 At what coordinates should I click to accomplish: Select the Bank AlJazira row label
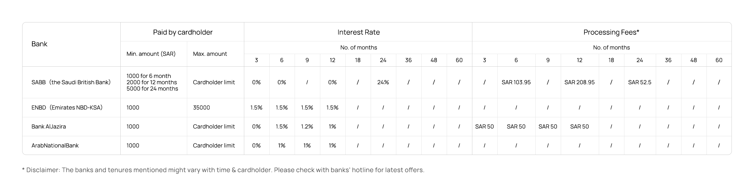pyautogui.click(x=48, y=127)
